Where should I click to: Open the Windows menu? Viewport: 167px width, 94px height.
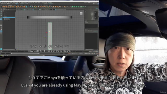(x=17, y=2)
